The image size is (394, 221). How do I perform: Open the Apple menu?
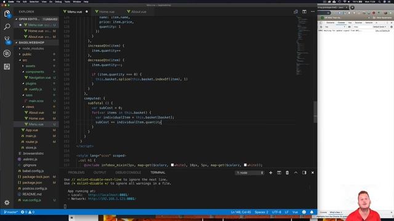[x=4, y=1]
